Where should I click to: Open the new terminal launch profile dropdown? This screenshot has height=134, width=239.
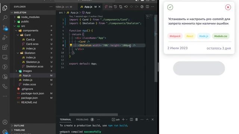(x=127, y=119)
